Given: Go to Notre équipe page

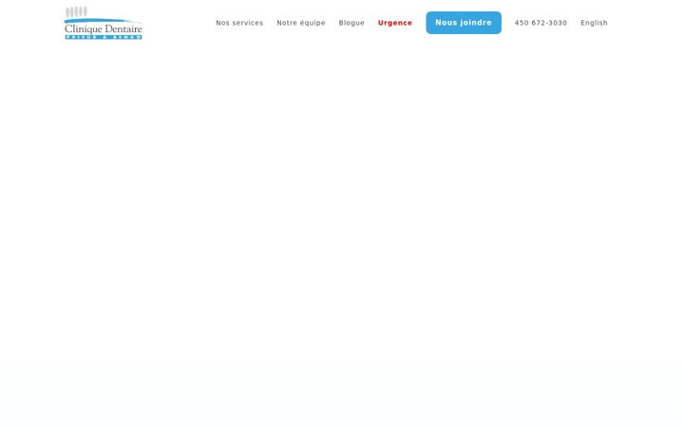Looking at the screenshot, I should (301, 23).
